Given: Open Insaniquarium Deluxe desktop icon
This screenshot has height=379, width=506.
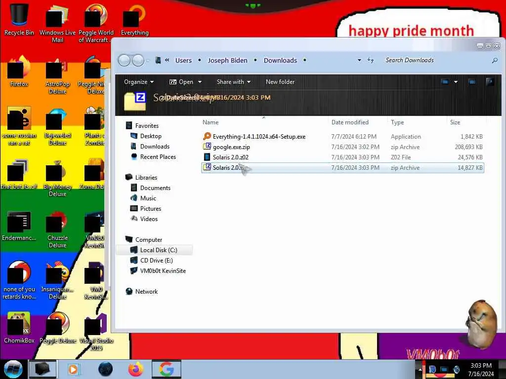Looking at the screenshot, I should click(57, 280).
